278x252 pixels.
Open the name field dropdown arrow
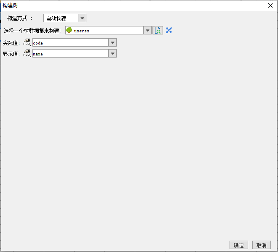pyautogui.click(x=112, y=54)
